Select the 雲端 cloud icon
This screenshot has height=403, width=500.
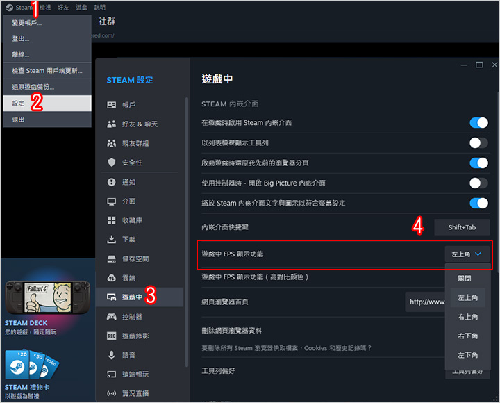tap(112, 278)
